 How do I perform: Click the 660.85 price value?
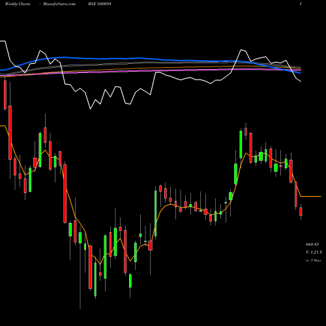point(312,244)
